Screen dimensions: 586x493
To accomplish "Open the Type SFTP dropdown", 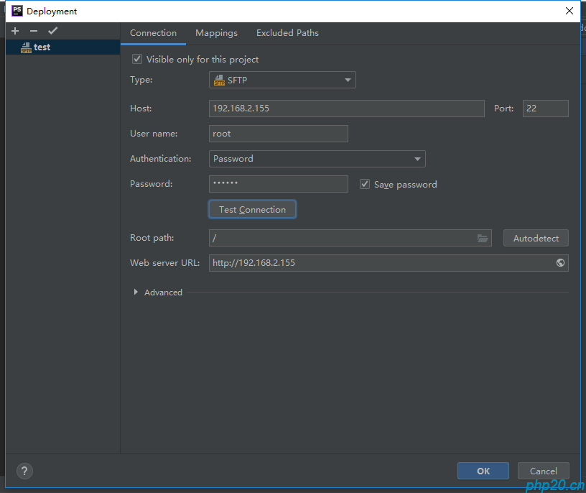I will (282, 80).
